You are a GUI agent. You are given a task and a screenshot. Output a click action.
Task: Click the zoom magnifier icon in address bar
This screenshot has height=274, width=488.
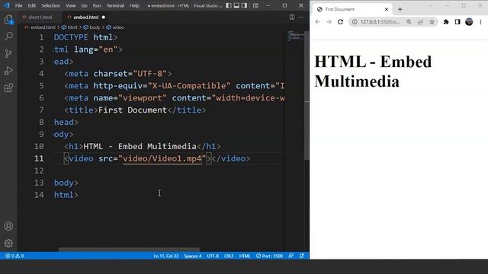[409, 22]
